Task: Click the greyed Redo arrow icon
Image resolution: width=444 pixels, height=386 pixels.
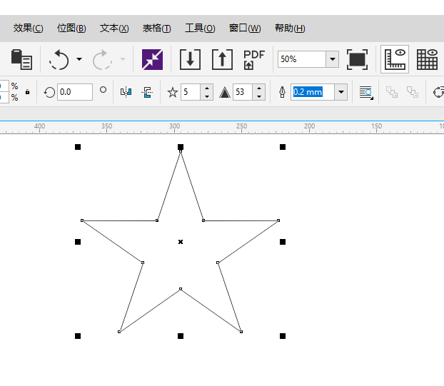Action: (102, 59)
